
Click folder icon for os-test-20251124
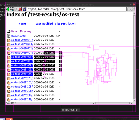click(x=9, y=74)
